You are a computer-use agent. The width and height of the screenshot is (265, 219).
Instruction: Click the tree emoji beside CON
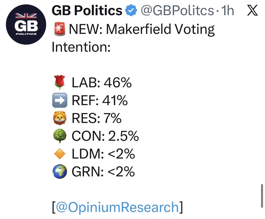(x=60, y=136)
